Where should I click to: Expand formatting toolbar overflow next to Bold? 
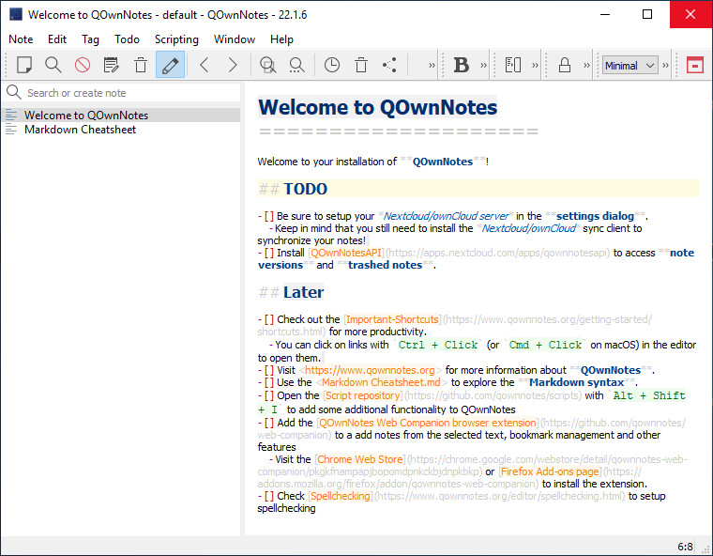(x=484, y=66)
